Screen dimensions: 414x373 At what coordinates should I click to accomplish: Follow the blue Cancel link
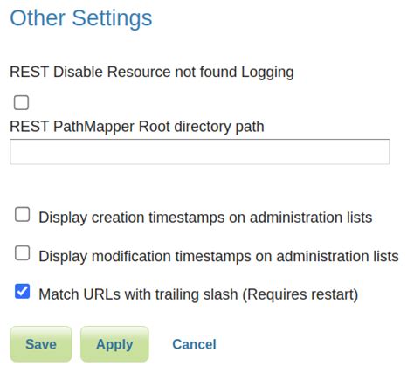[x=194, y=344]
